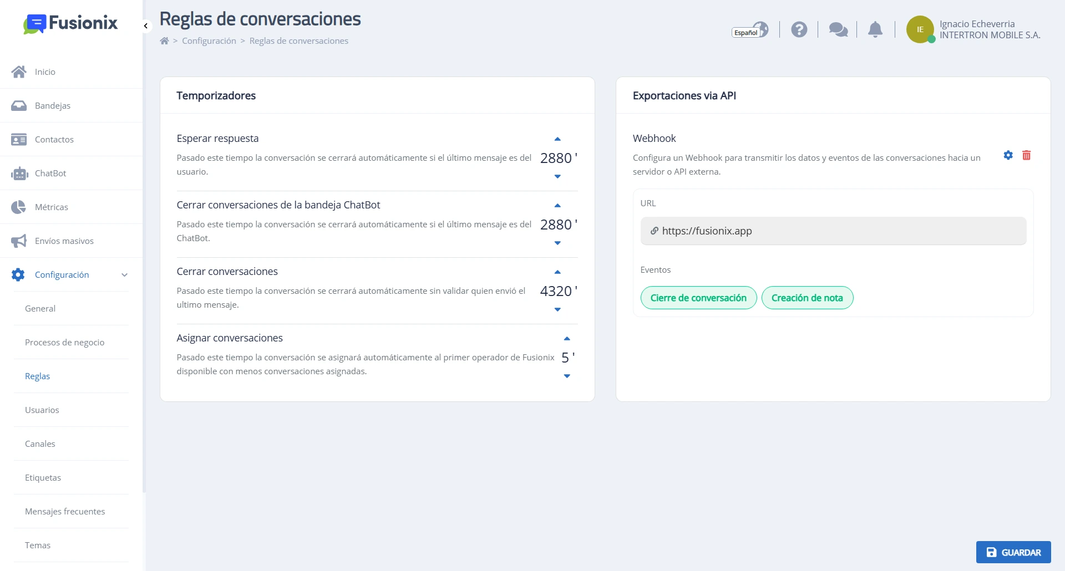Screen dimensions: 1065x571
Task: Increase Cerrar conversaciones timer
Action: (x=557, y=272)
